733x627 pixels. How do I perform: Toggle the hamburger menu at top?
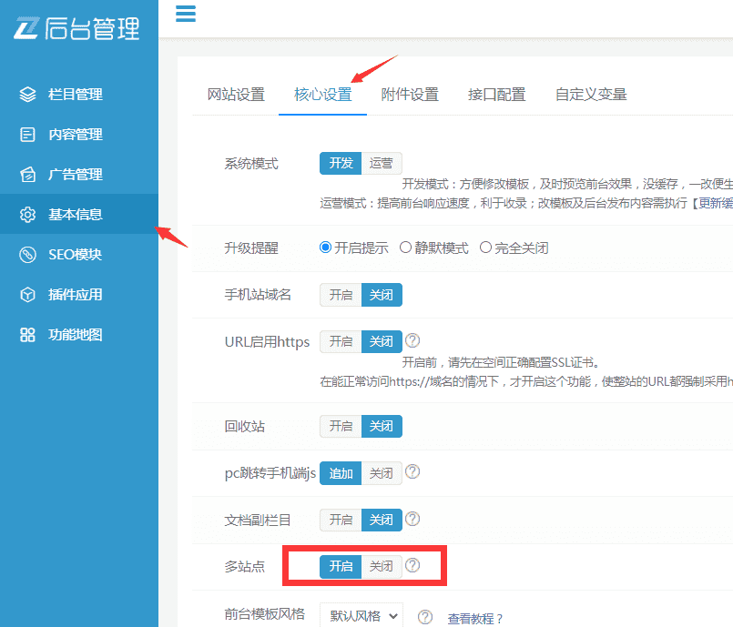(186, 14)
